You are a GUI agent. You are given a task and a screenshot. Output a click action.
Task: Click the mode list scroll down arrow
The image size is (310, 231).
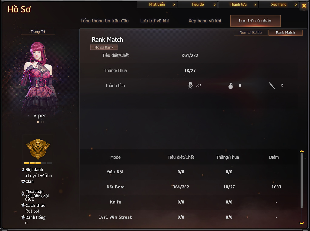coord(302,223)
